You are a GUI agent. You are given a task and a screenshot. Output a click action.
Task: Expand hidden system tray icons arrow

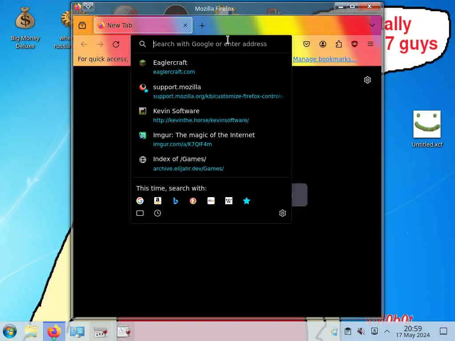pyautogui.click(x=387, y=331)
